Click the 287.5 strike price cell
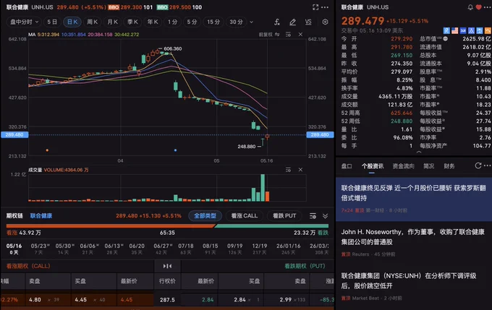Screen dimensions: 492x310 coord(167,300)
